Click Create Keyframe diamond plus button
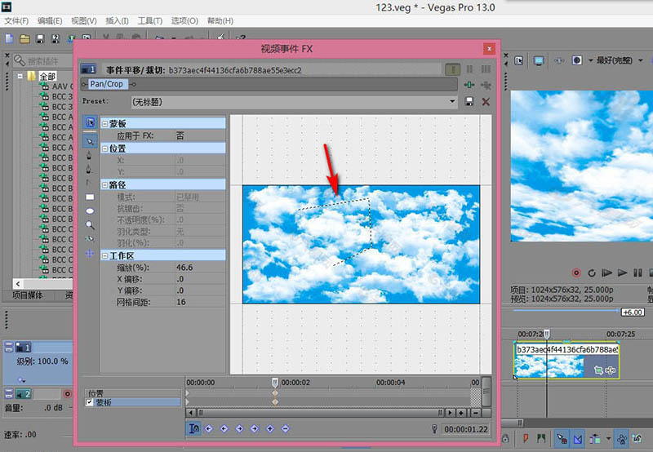Image resolution: width=653 pixels, height=452 pixels. click(x=270, y=428)
